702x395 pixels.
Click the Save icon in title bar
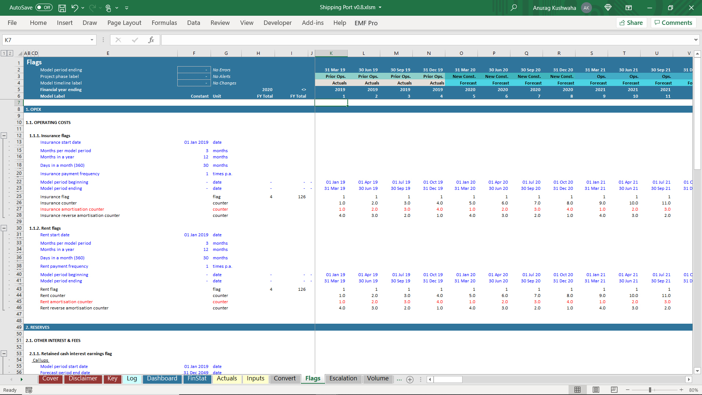click(x=62, y=8)
